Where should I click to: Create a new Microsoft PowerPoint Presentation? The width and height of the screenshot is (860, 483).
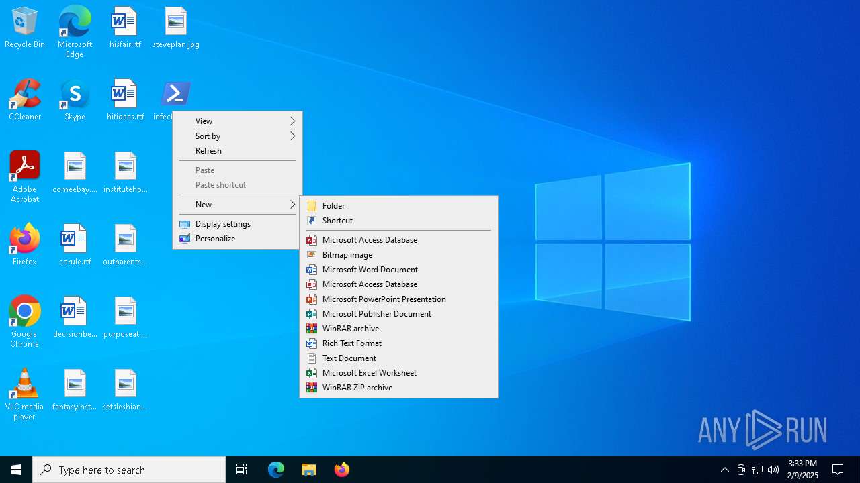coord(398,299)
